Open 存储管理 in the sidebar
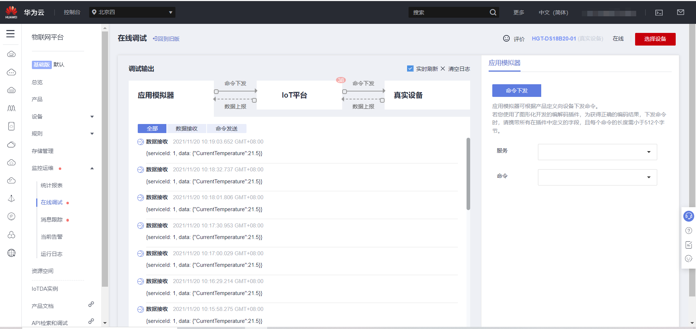Image resolution: width=696 pixels, height=329 pixels. pos(42,151)
